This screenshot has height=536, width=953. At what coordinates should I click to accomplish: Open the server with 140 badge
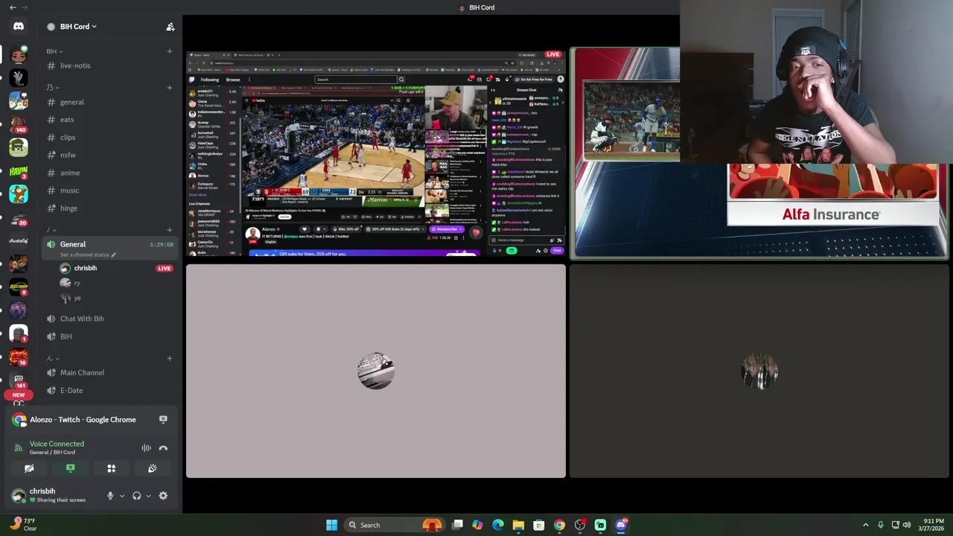click(x=19, y=124)
